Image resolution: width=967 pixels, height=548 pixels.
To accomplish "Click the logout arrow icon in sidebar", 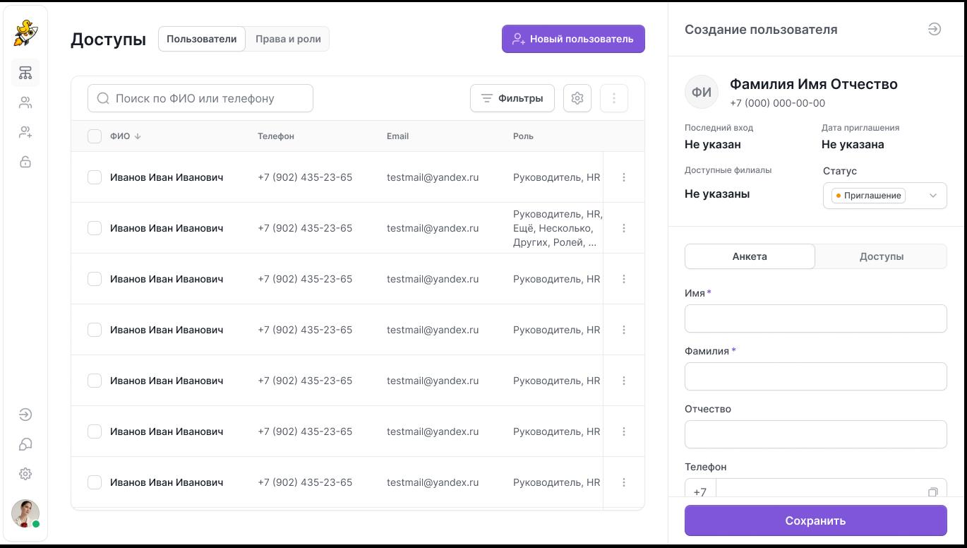I will point(25,415).
